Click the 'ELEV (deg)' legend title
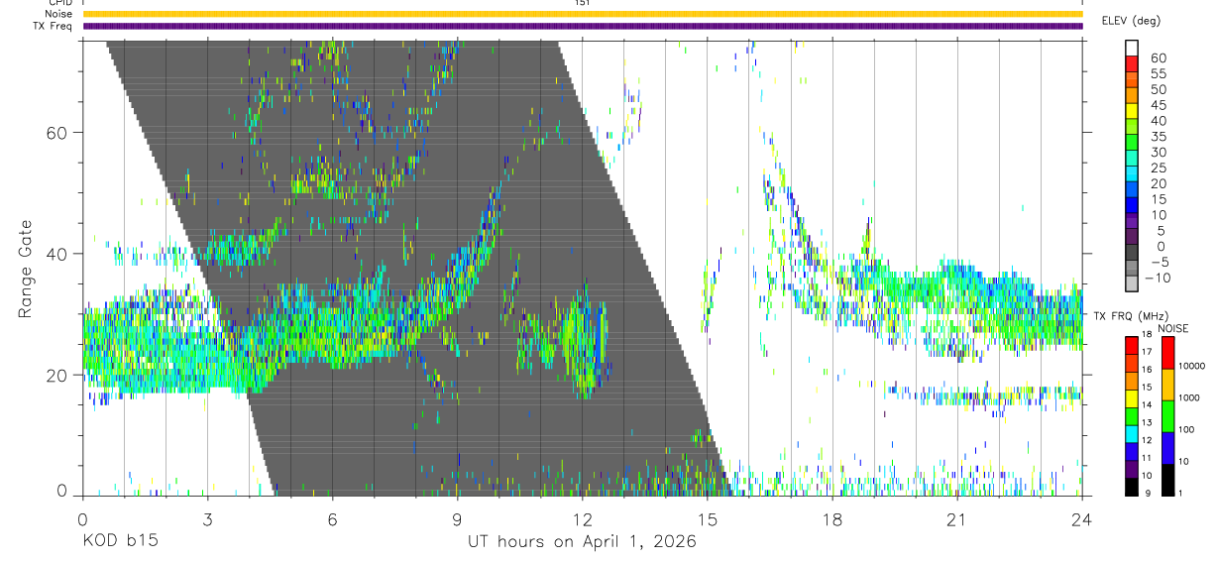The width and height of the screenshot is (1217, 562). click(1132, 21)
